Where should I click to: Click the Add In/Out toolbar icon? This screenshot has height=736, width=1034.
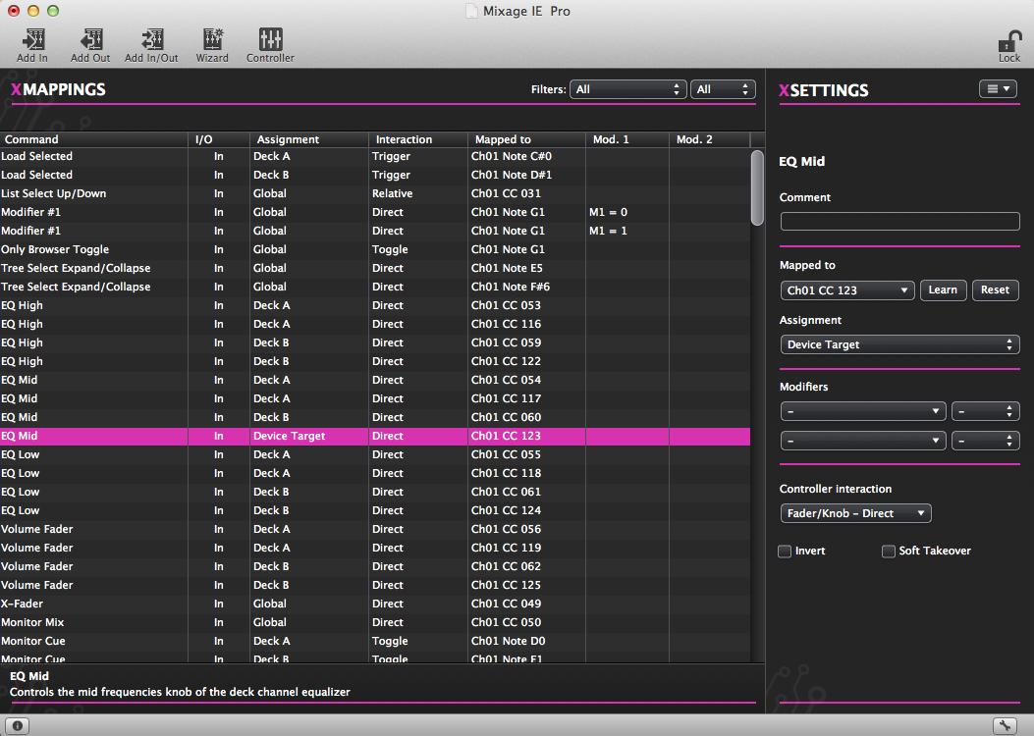[x=151, y=40]
